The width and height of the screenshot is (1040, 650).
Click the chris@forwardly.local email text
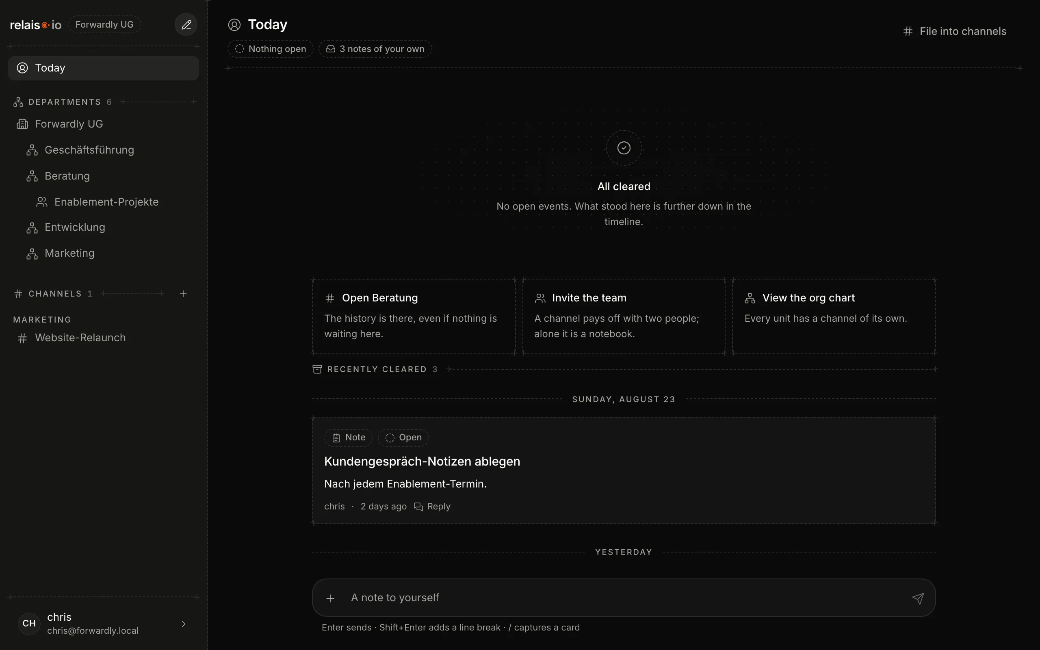click(x=93, y=630)
